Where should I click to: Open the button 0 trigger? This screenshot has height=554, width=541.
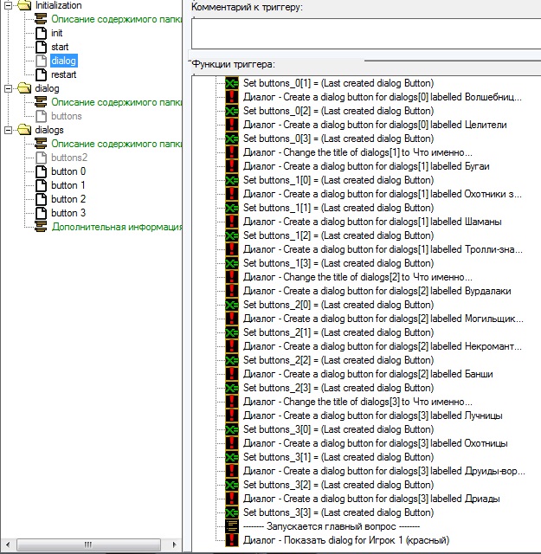68,171
